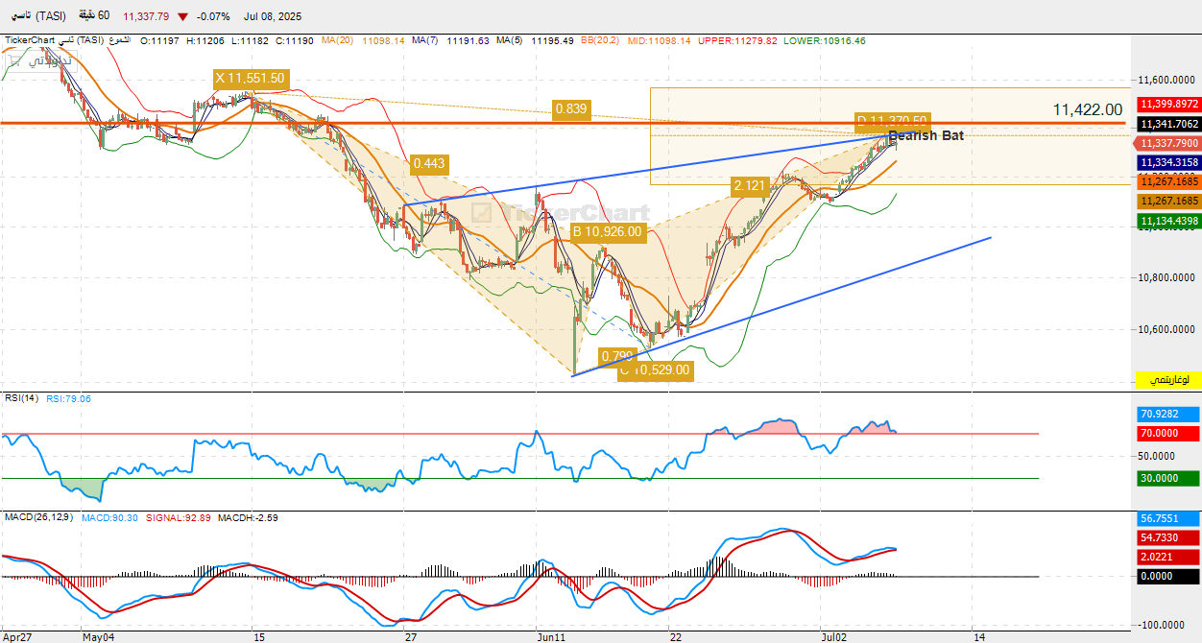Select the B 10,926.00 pattern point marker
This screenshot has width=1202, height=643.
(607, 231)
